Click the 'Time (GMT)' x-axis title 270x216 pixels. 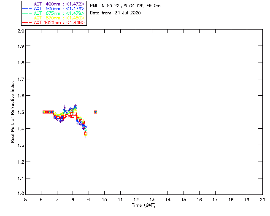[x=143, y=205]
